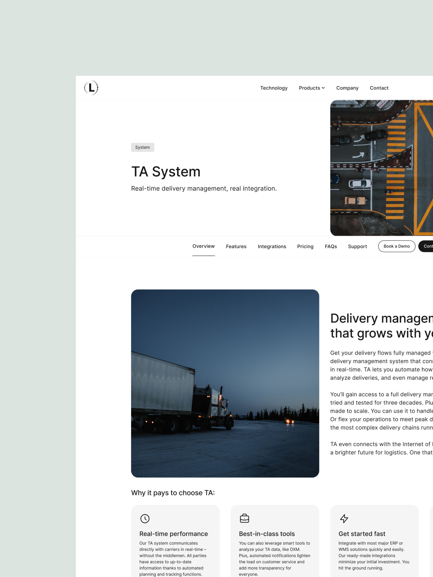The height and width of the screenshot is (577, 433).
Task: Open the Contact nav link
Action: point(379,88)
